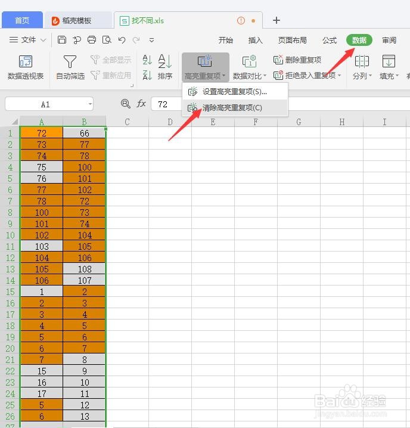Select the 数据 ribbon tab
This screenshot has width=410, height=428.
click(359, 40)
